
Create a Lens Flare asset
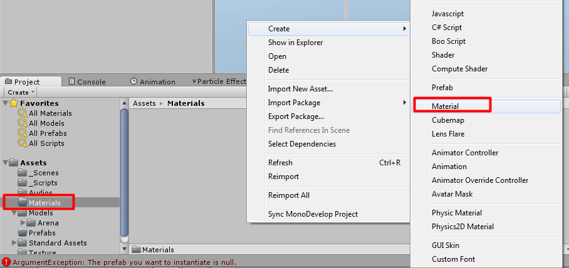448,134
